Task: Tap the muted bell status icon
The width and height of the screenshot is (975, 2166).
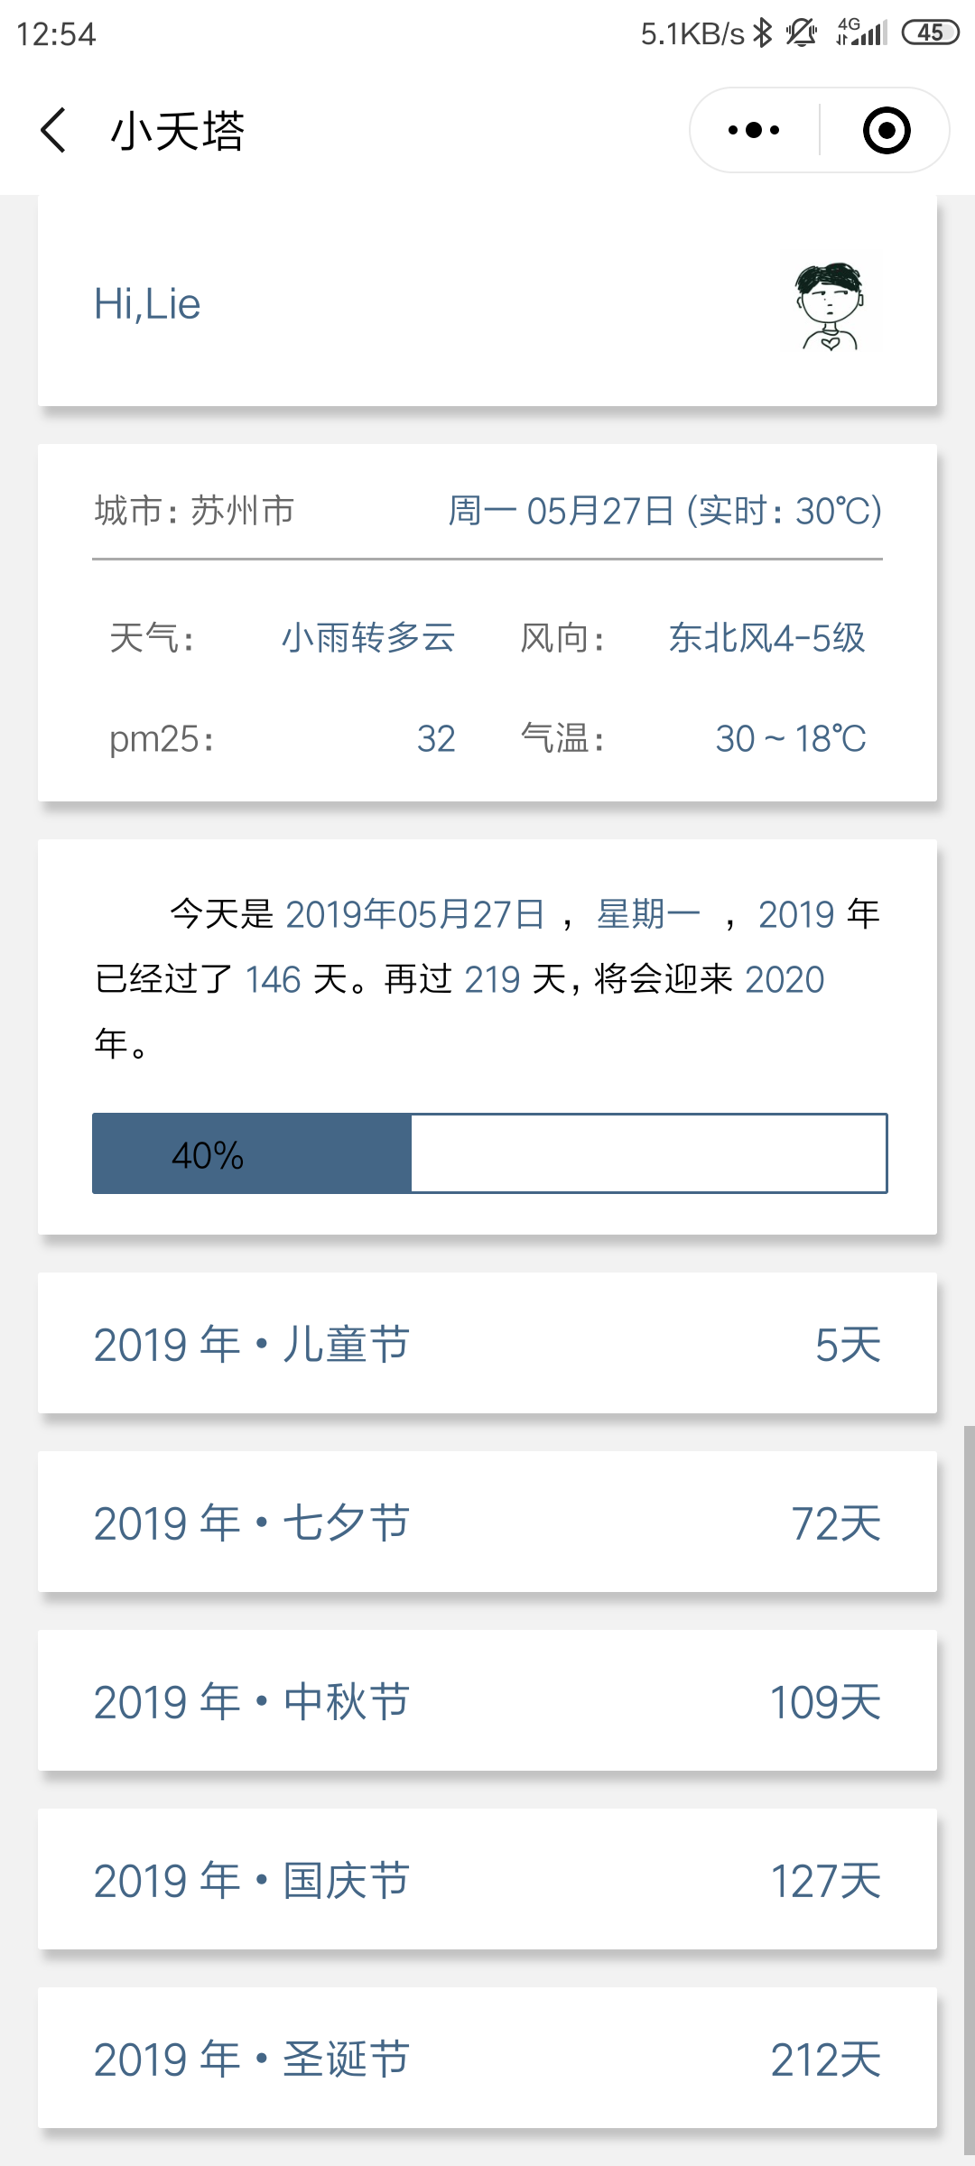Action: tap(801, 33)
